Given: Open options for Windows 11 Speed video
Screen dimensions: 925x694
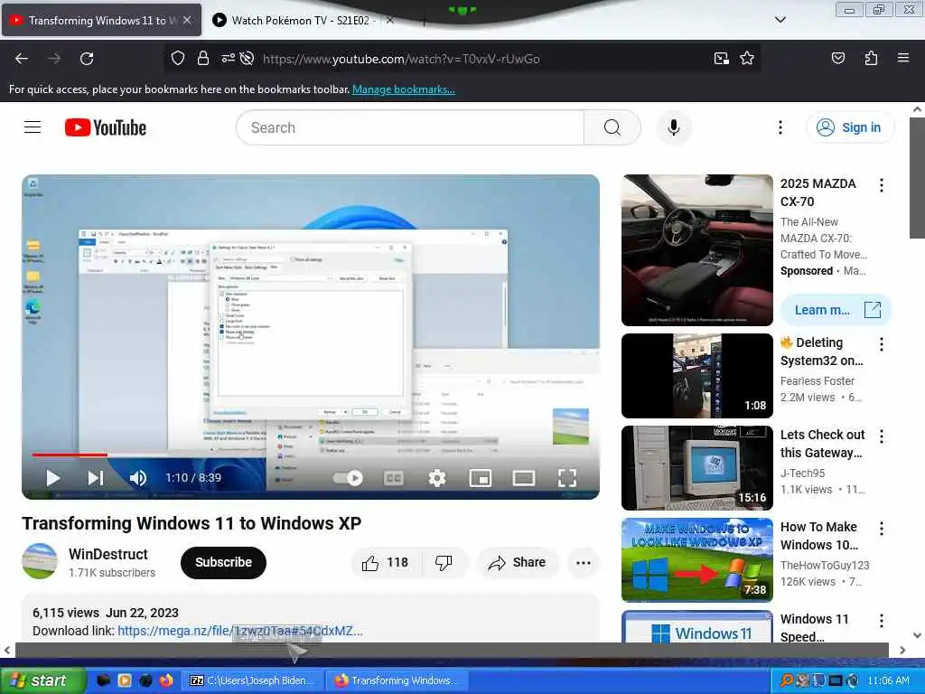Looking at the screenshot, I should (882, 620).
